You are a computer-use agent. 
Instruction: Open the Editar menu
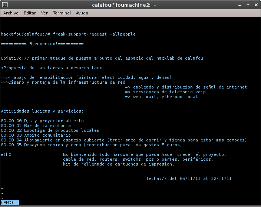[x=30, y=13]
